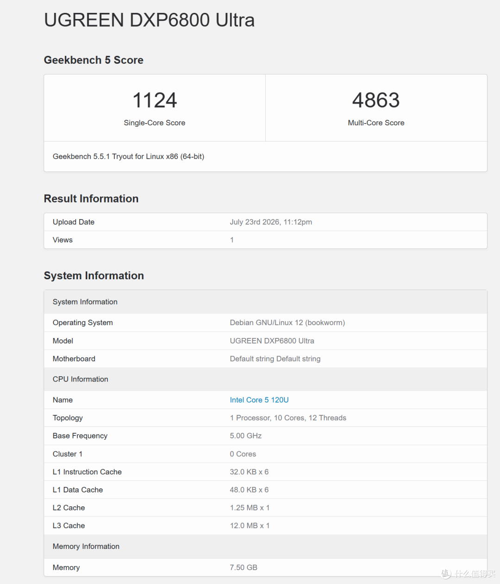This screenshot has height=584, width=500.
Task: Select the 12.0 MB x 1 value
Action: click(x=250, y=526)
